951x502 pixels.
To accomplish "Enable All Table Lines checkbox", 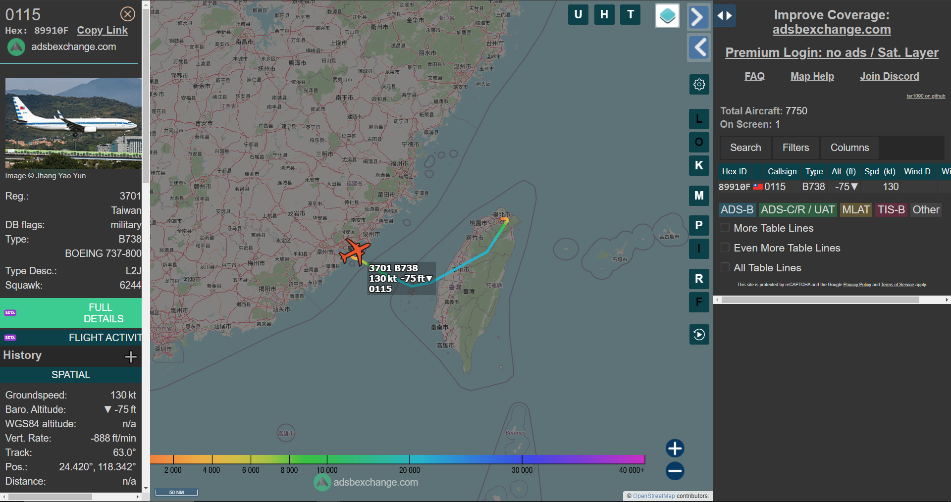I will 725,267.
